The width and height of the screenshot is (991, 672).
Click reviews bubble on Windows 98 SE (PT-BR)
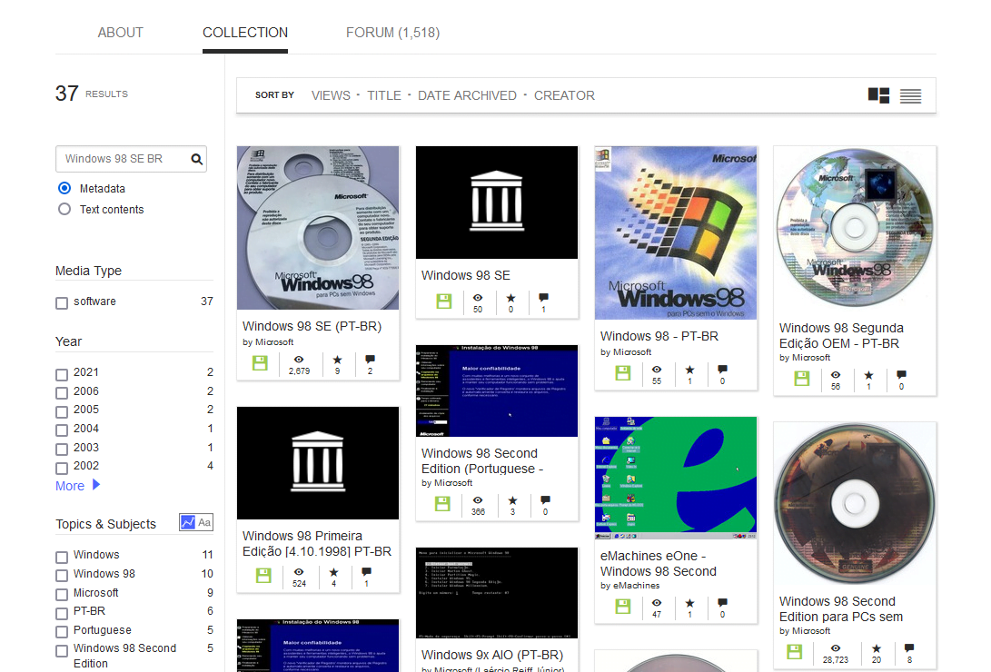click(371, 360)
